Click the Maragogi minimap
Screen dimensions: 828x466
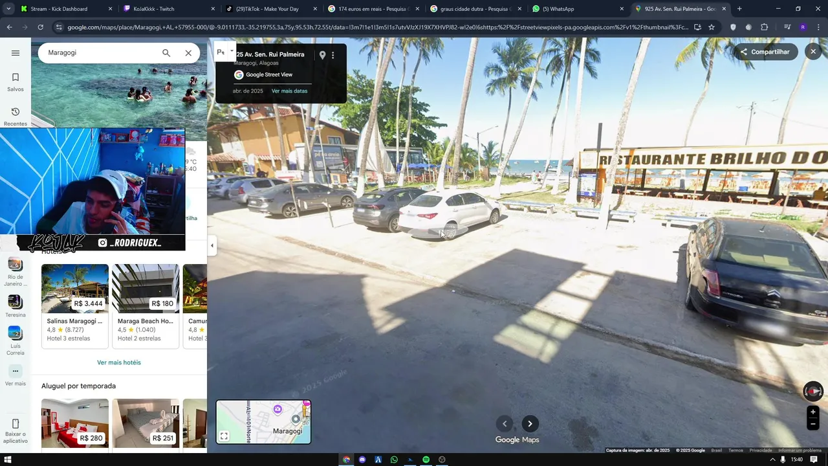click(x=263, y=422)
